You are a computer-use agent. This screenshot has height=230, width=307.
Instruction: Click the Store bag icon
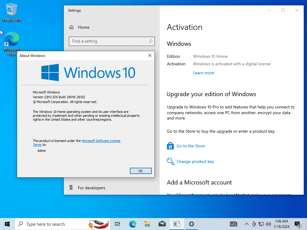click(x=170, y=146)
